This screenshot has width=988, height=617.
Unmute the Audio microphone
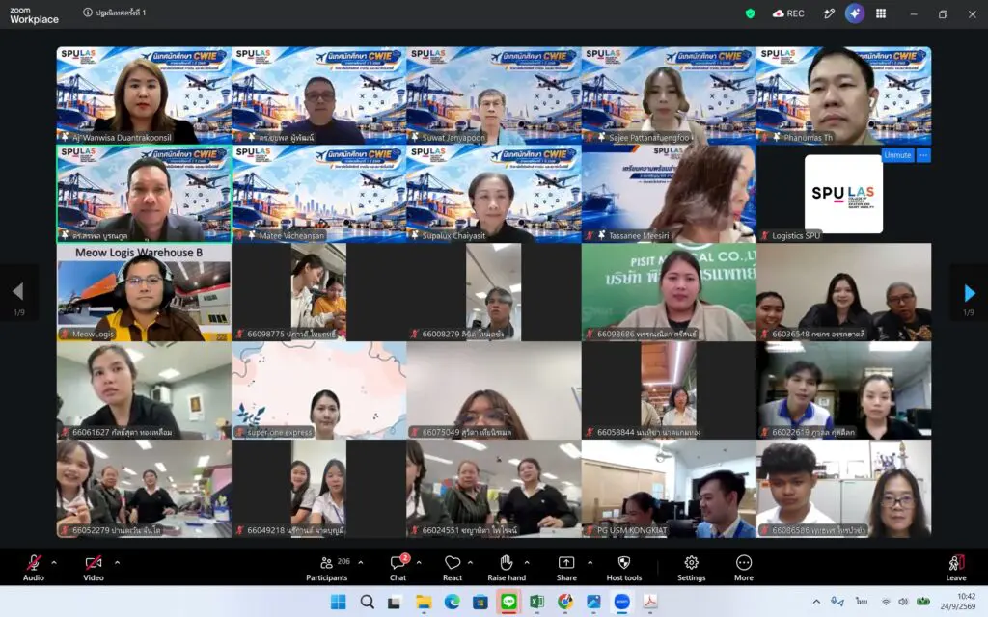point(34,568)
